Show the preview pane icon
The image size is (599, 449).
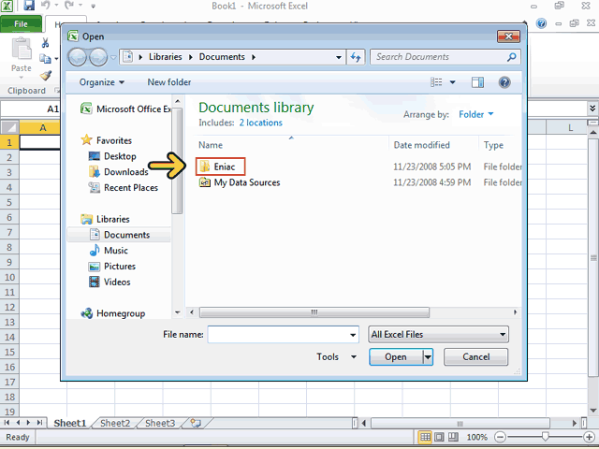tap(477, 82)
